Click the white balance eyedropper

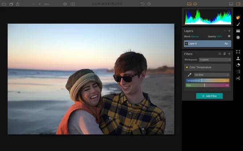pyautogui.click(x=189, y=75)
